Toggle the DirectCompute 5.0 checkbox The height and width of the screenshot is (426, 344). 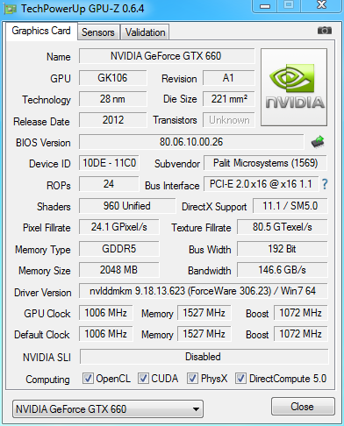pyautogui.click(x=240, y=378)
